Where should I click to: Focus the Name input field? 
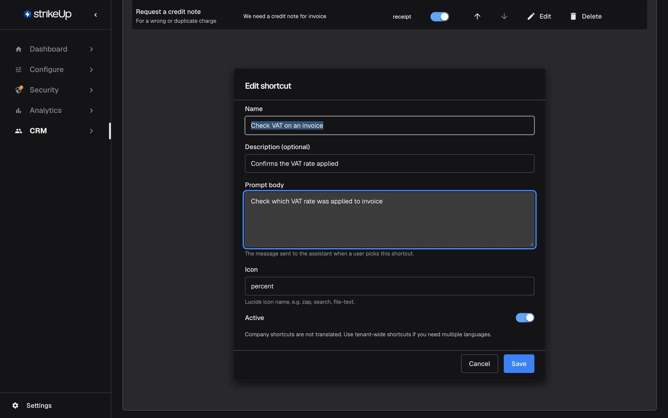point(390,126)
